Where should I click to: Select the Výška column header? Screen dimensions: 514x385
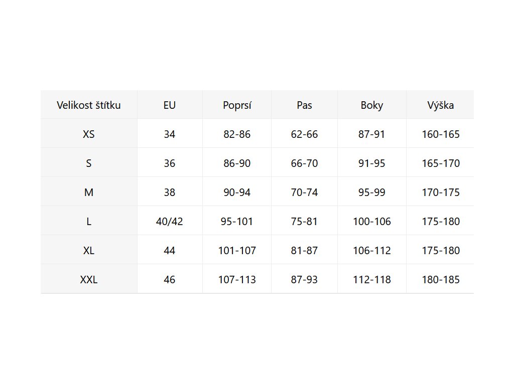[x=441, y=105]
